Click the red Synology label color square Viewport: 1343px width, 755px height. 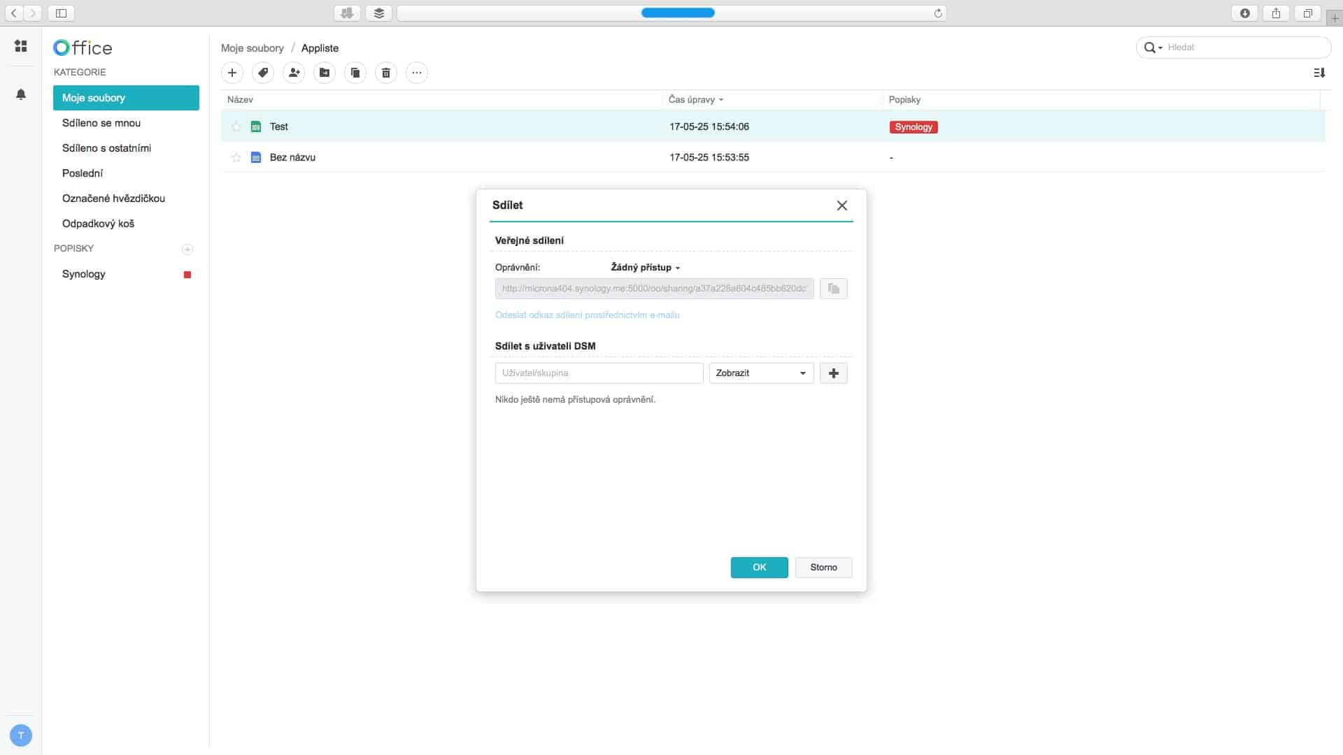(x=187, y=275)
